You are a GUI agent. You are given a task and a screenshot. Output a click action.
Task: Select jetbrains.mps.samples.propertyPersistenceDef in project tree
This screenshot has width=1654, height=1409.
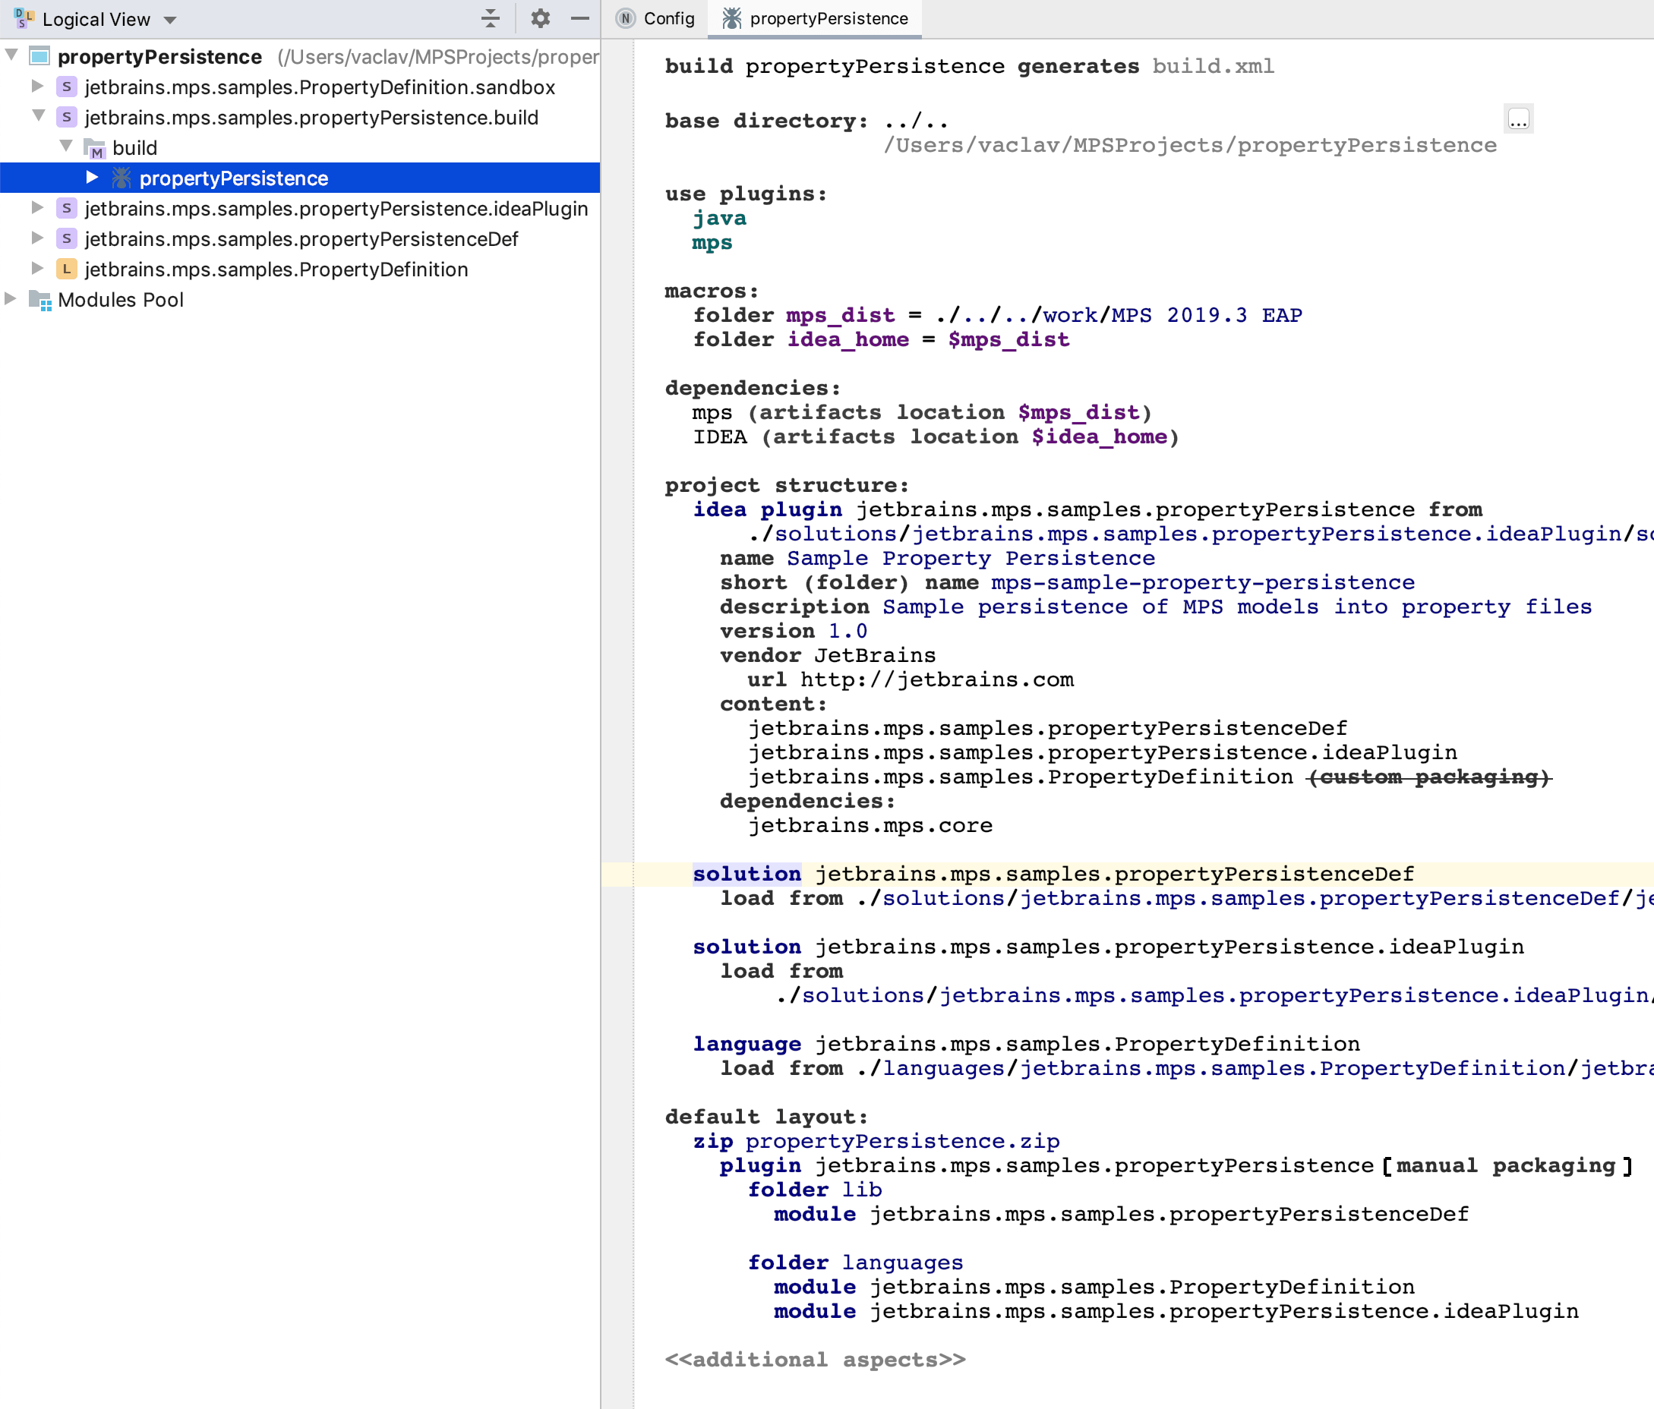click(301, 239)
